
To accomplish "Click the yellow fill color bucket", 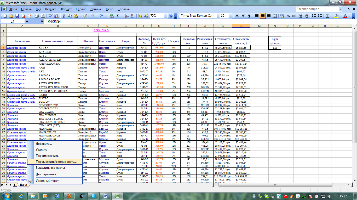I will [x=336, y=16].
